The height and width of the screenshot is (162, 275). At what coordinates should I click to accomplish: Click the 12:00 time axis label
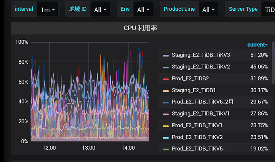click(x=49, y=148)
